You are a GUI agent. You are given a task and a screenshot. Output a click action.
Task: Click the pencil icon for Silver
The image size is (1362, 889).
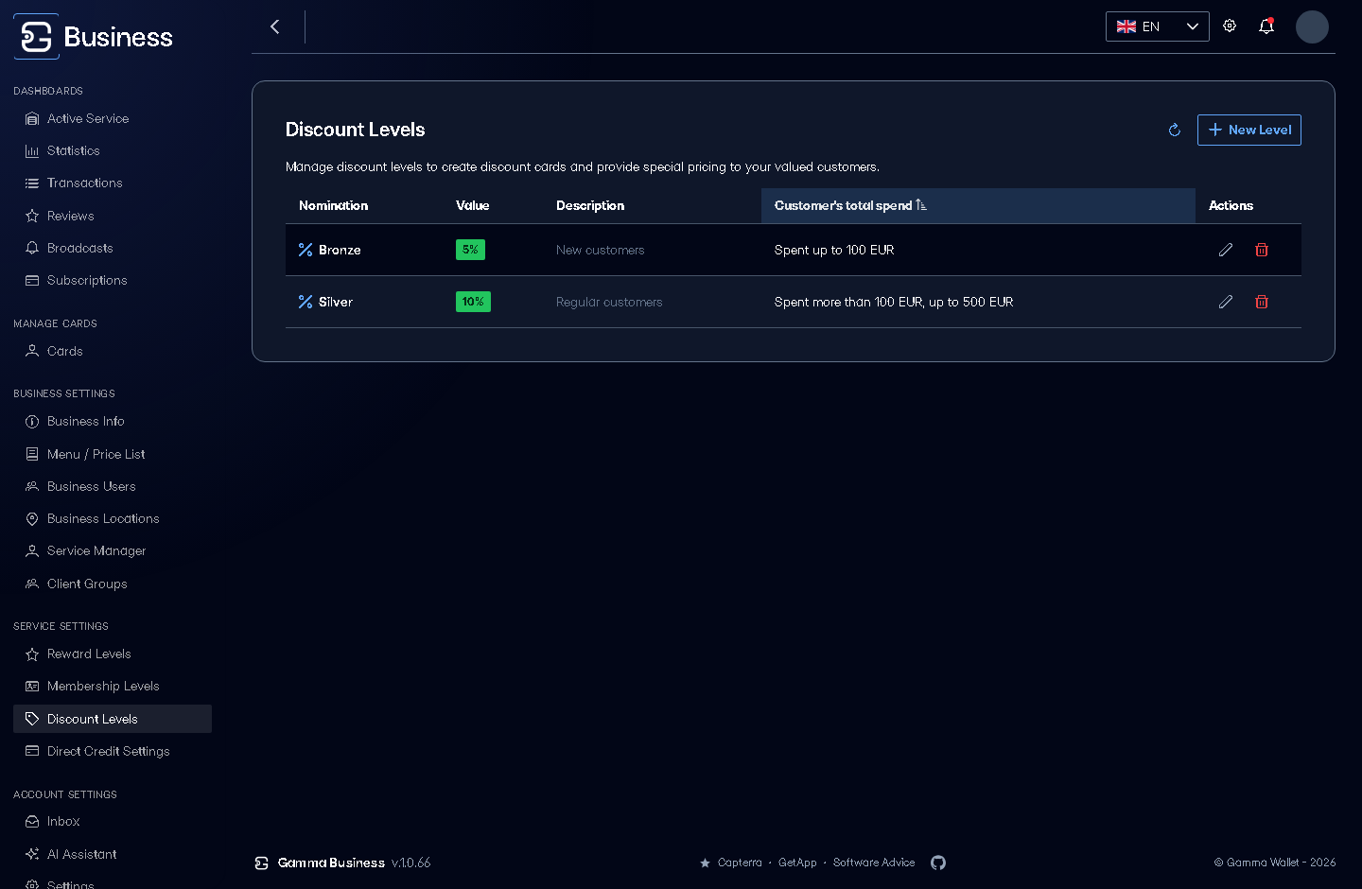tap(1226, 302)
